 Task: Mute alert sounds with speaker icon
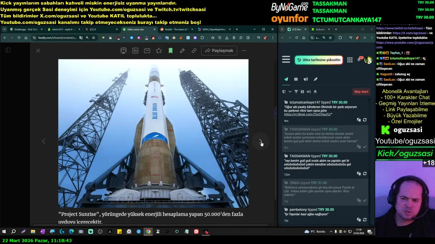click(309, 91)
